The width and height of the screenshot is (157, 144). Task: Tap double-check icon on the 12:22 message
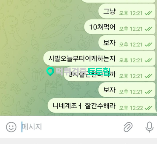(148, 108)
